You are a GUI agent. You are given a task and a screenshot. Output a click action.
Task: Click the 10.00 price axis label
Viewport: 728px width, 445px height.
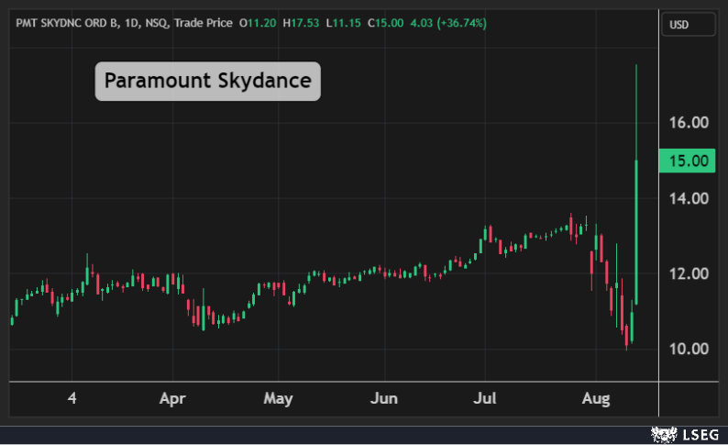click(687, 349)
